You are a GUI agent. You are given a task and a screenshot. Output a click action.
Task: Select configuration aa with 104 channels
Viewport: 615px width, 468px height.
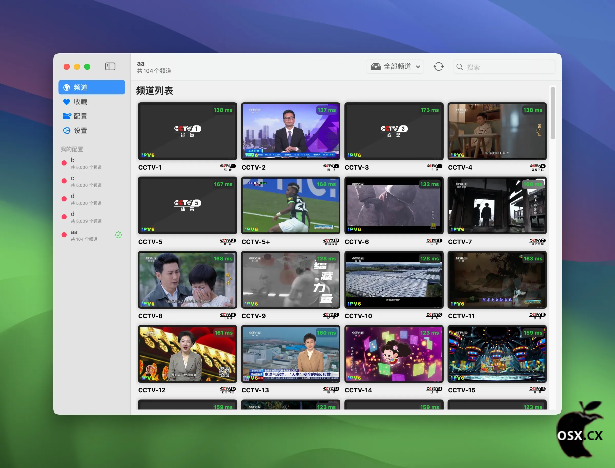tap(92, 235)
